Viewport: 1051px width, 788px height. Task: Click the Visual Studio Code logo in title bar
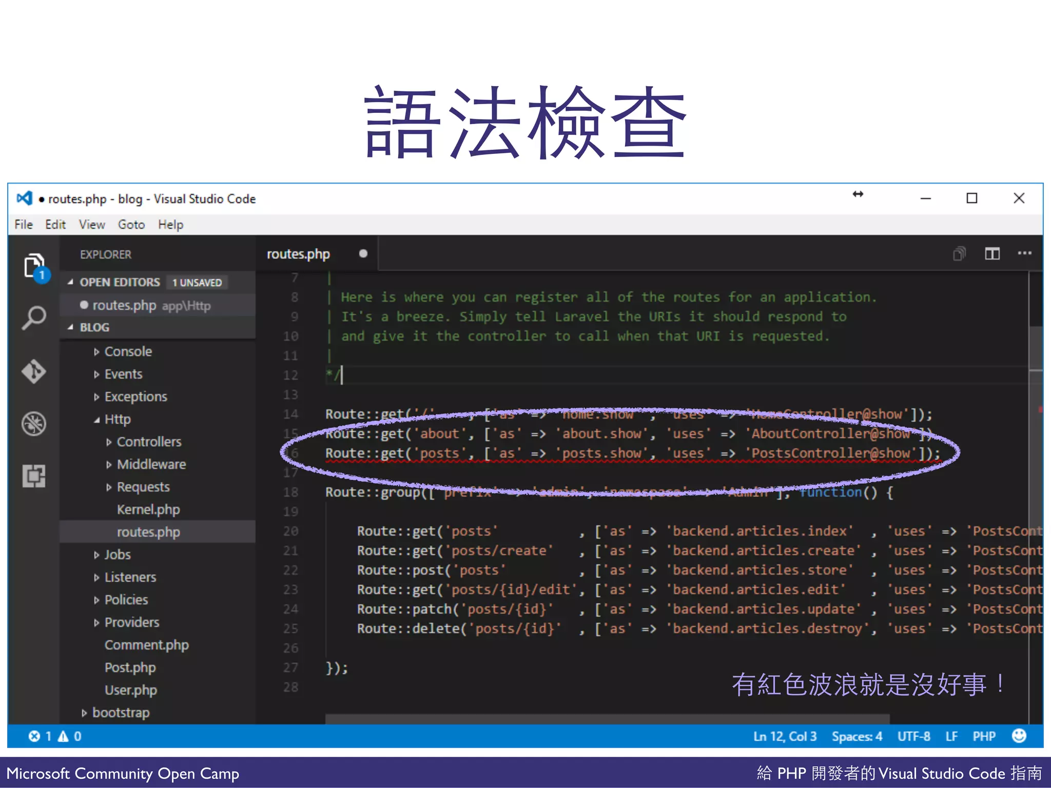(x=24, y=199)
